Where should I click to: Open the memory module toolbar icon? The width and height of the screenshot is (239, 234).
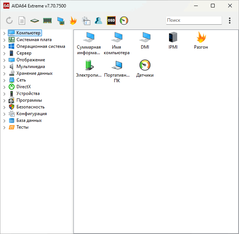coord(48,21)
